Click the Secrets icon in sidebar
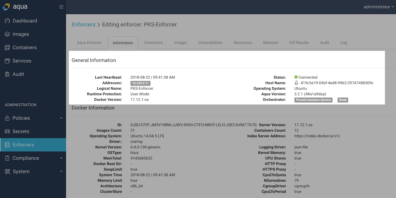The height and width of the screenshot is (198, 396). click(x=7, y=132)
